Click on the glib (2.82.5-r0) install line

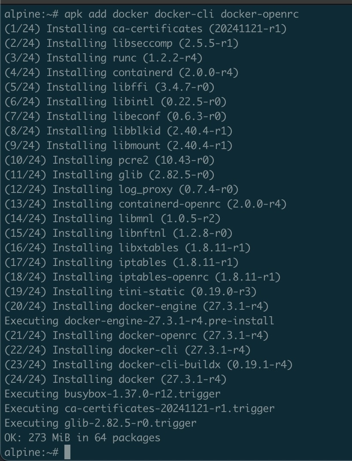pyautogui.click(x=109, y=174)
